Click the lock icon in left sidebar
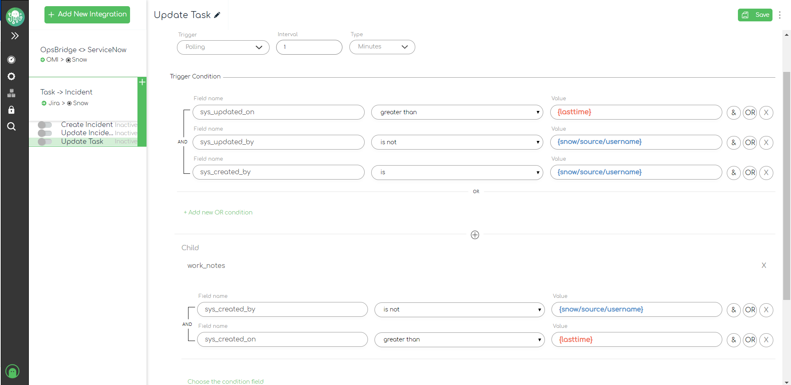This screenshot has height=385, width=791. coord(12,110)
